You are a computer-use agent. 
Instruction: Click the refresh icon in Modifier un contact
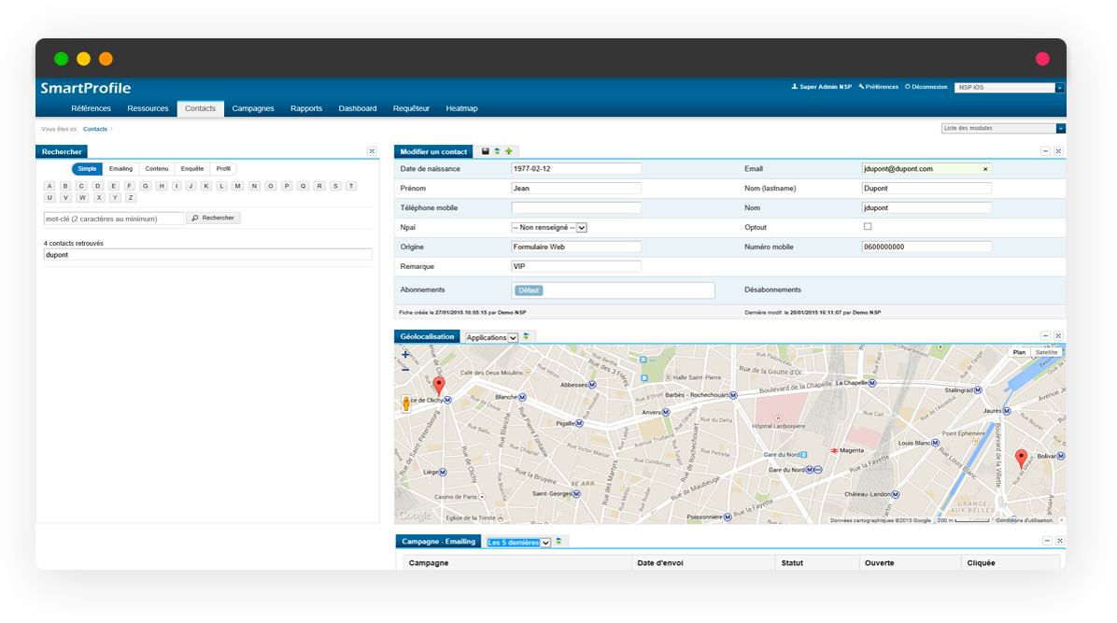(497, 151)
